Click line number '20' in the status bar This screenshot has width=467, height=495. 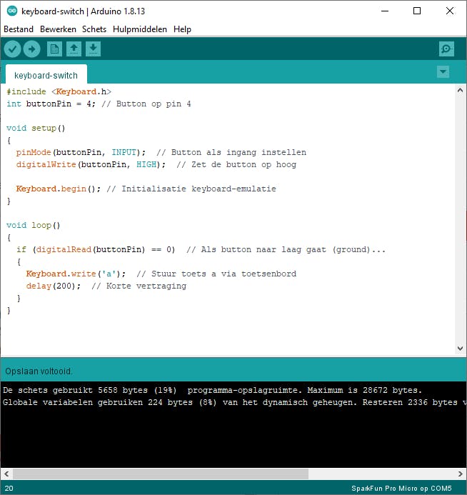tap(9, 489)
